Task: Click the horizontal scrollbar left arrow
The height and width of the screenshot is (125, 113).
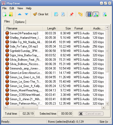Action: click(x=6, y=107)
